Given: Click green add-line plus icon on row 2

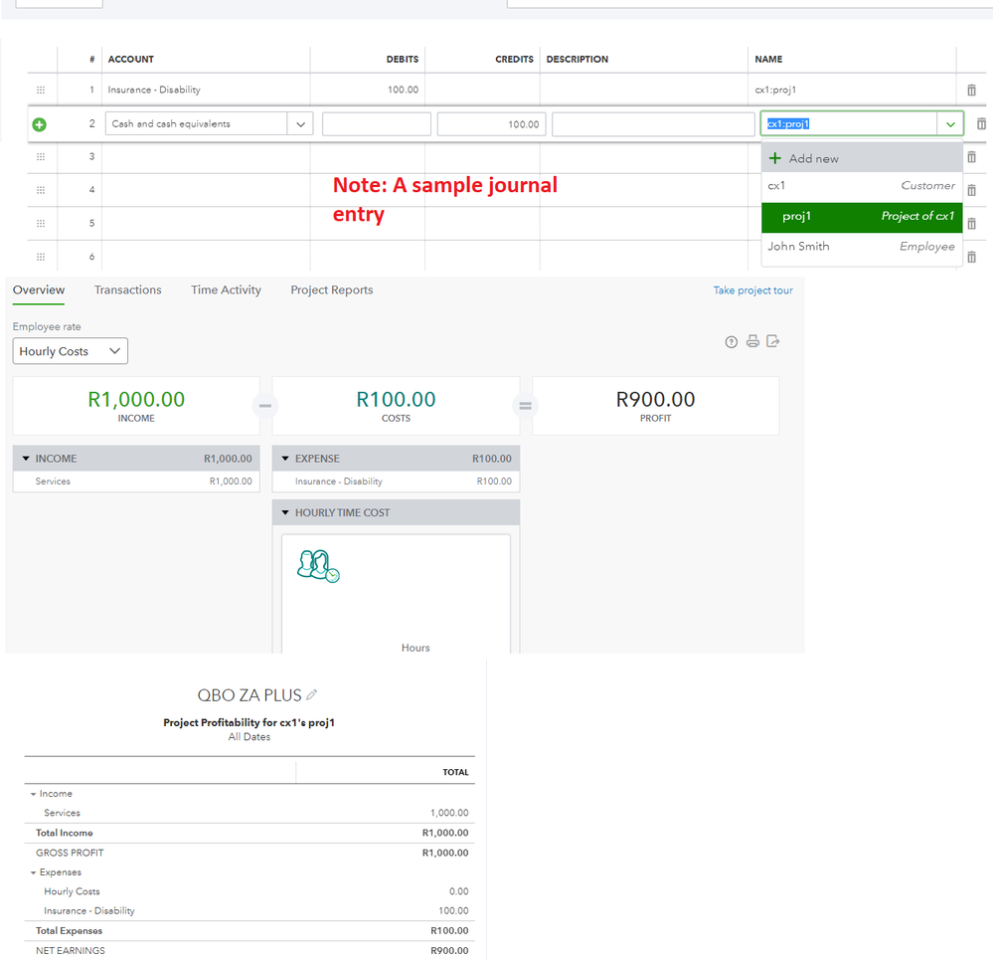Looking at the screenshot, I should pyautogui.click(x=40, y=124).
